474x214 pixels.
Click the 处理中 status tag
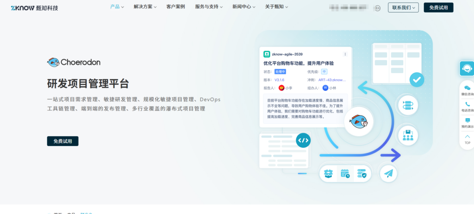pyautogui.click(x=280, y=72)
